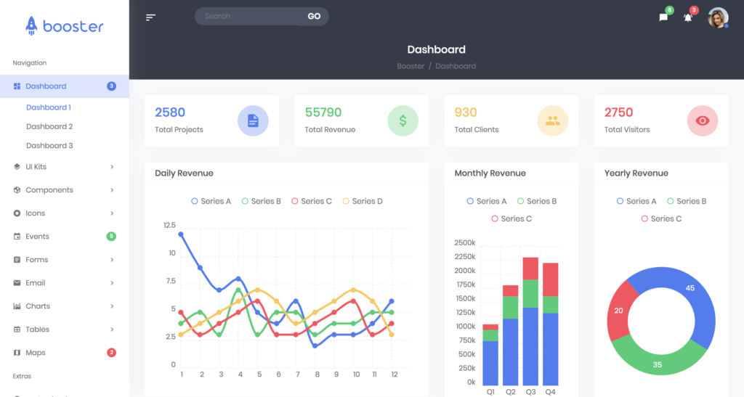Toggle Series A in Daily Revenue legend
This screenshot has width=744, height=397.
[211, 201]
